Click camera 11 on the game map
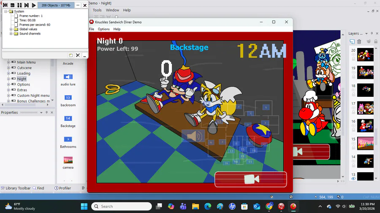The image size is (380, 213). click(250, 162)
